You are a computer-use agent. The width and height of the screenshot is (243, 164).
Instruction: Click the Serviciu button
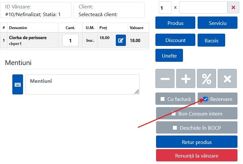[217, 23]
